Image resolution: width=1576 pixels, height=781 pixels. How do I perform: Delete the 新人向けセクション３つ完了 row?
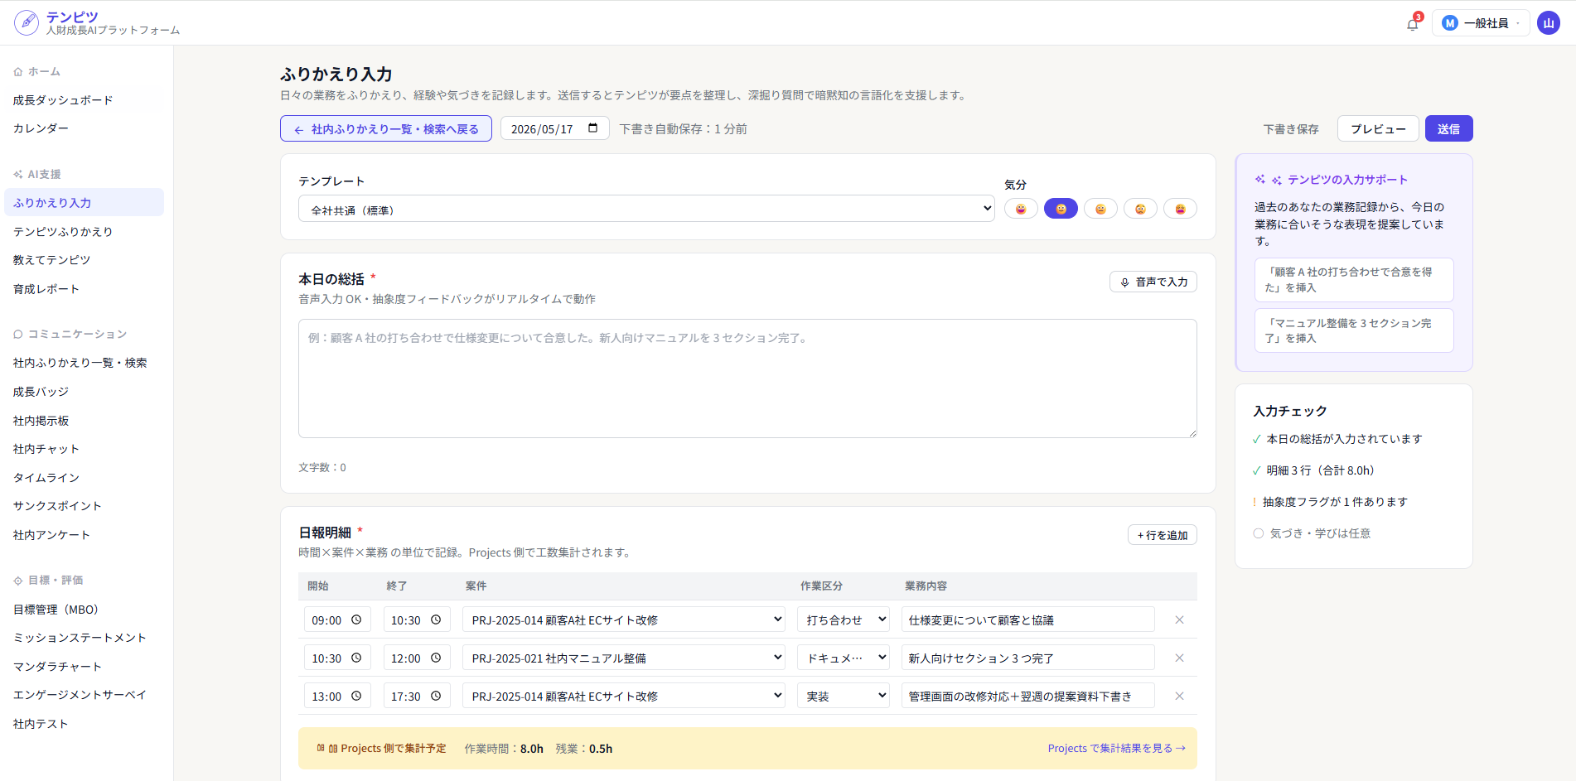pyautogui.click(x=1179, y=658)
